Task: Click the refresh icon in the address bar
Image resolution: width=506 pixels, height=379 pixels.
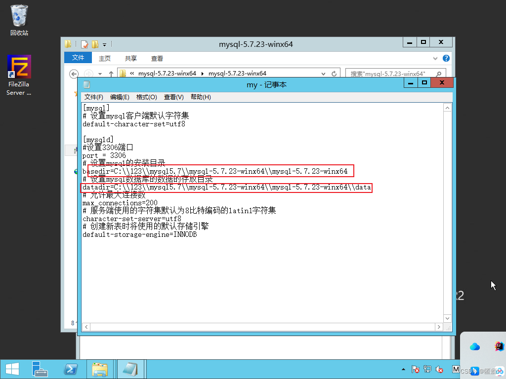Action: (335, 73)
